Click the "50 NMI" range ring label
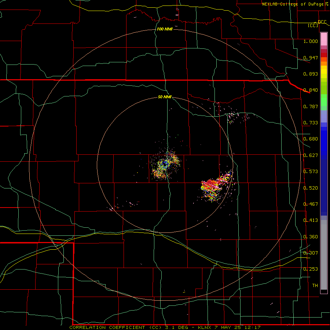This screenshot has height=330, width=330. (165, 97)
